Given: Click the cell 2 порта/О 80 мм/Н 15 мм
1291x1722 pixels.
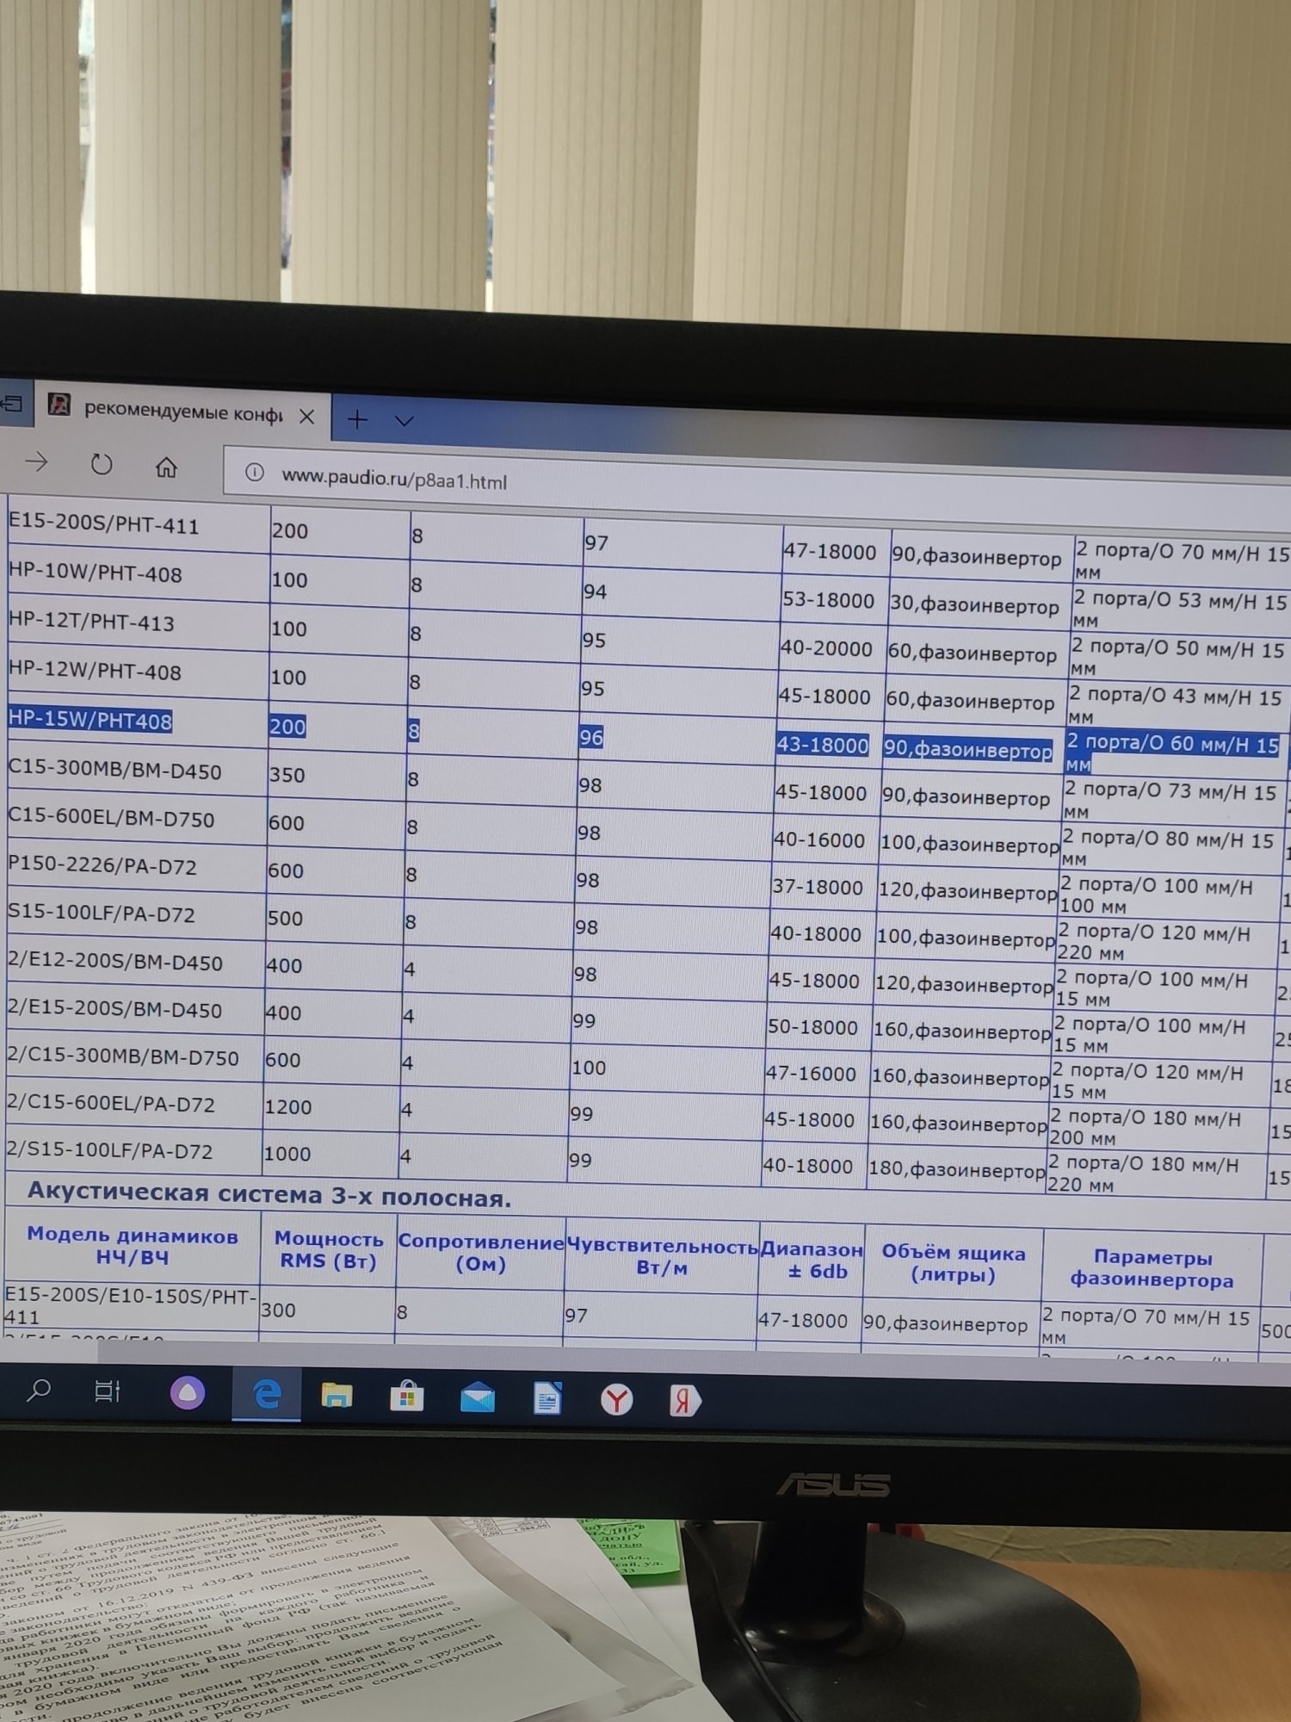Looking at the screenshot, I should (x=1168, y=848).
